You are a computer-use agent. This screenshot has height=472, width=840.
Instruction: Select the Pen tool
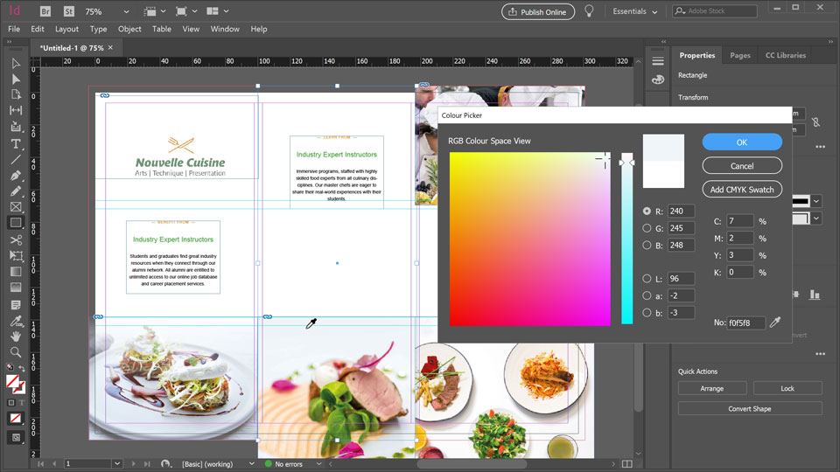pos(16,175)
